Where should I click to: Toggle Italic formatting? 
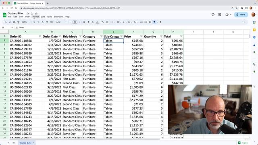coord(88,22)
